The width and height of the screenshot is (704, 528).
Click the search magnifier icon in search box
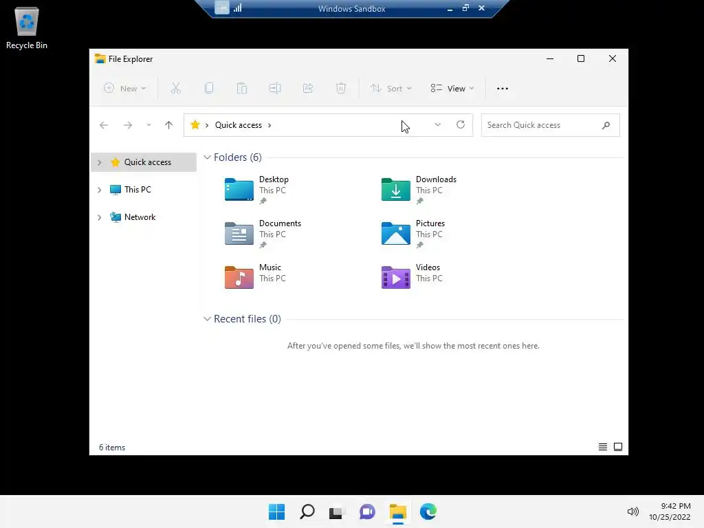tap(606, 125)
